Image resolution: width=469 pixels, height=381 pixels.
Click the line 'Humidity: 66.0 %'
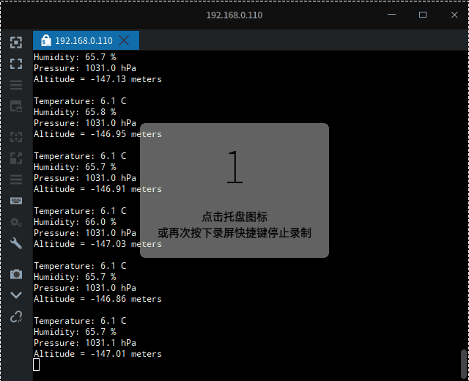point(75,222)
